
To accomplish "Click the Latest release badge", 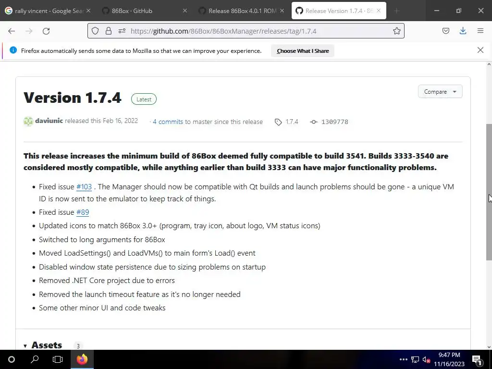I will click(144, 99).
